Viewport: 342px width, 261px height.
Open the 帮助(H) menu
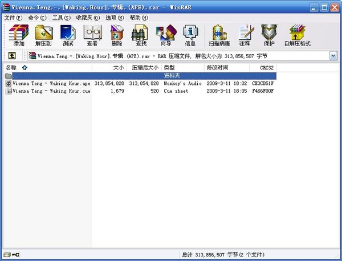point(139,18)
